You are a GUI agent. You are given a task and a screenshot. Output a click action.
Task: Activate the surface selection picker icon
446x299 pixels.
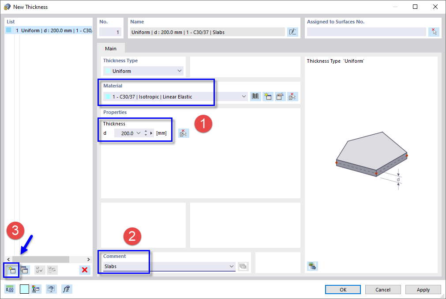433,31
